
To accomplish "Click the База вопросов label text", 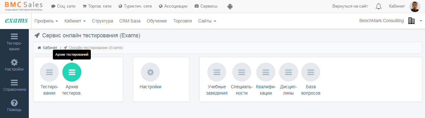I will 311,90.
